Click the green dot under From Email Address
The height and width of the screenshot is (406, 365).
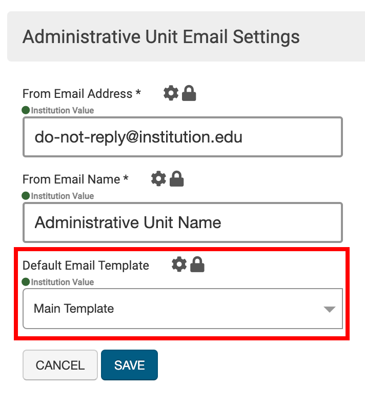[26, 110]
